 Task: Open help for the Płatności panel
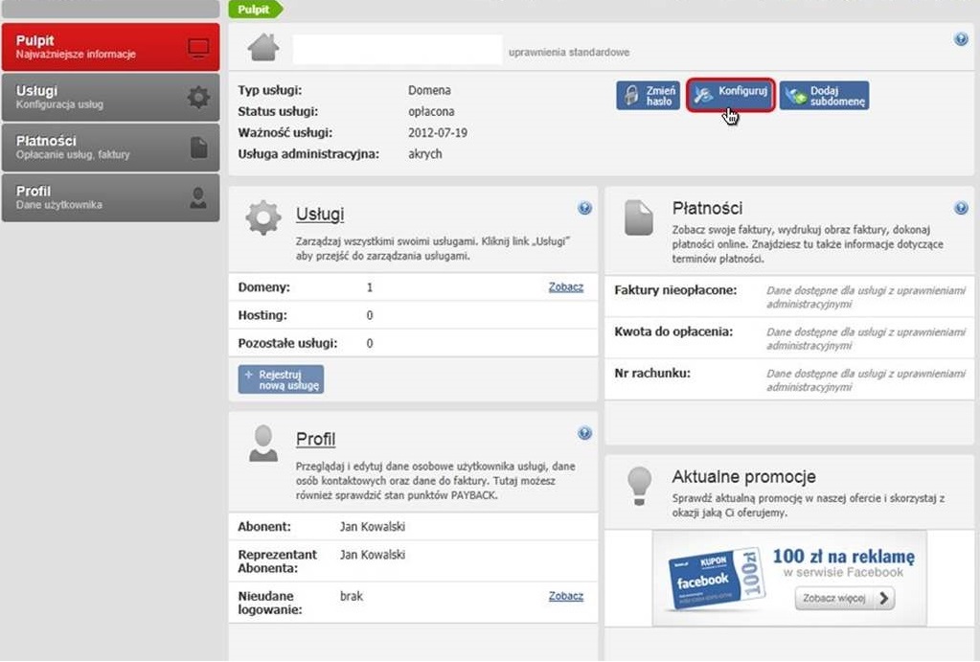961,208
